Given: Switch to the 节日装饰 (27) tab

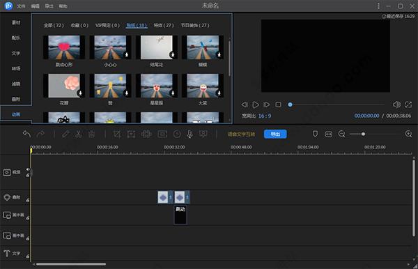Looking at the screenshot, I should [x=195, y=25].
